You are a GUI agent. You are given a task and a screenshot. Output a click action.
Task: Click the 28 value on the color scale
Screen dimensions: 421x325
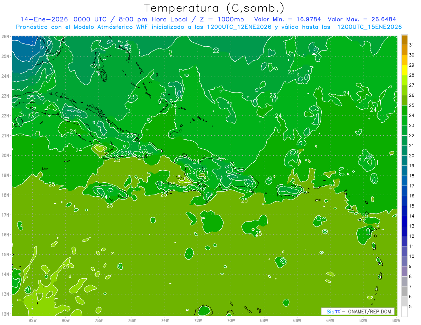tap(412, 75)
